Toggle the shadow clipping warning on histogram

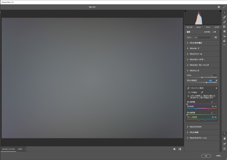point(186,11)
